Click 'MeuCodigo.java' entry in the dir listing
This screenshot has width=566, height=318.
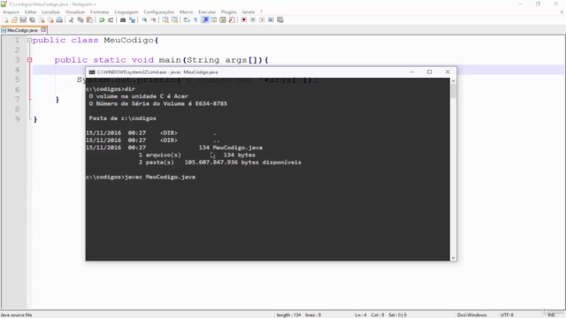coord(238,148)
